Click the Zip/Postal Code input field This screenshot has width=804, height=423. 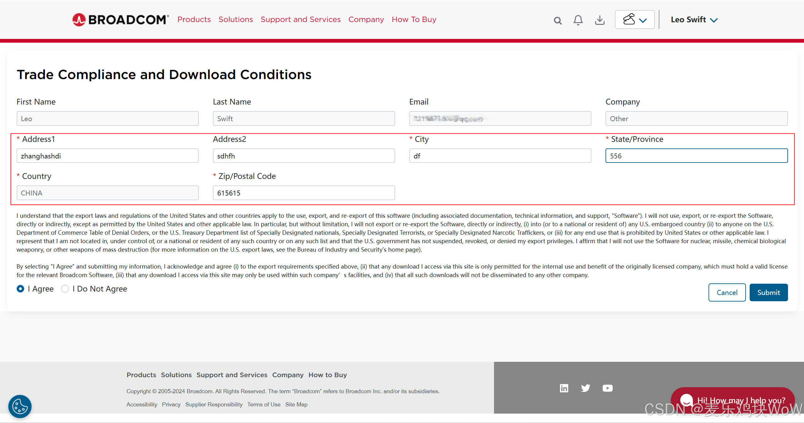pos(304,193)
